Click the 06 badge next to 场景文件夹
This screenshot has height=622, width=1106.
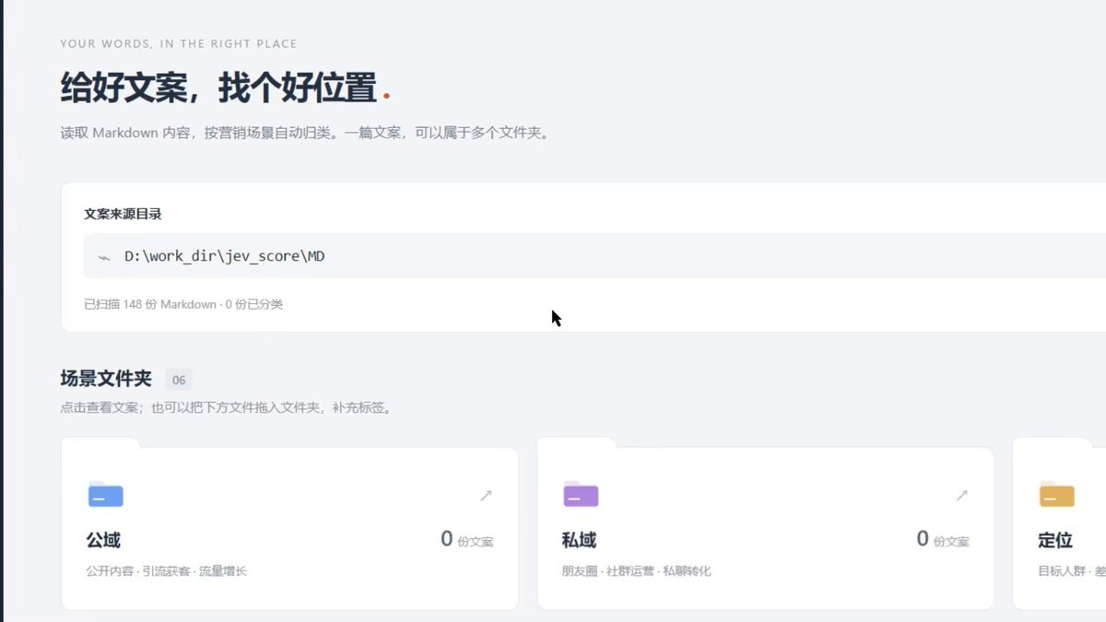pos(179,380)
